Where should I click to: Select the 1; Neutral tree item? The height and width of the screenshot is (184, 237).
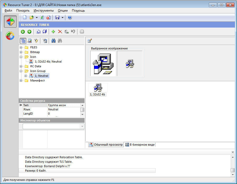[x=42, y=76]
